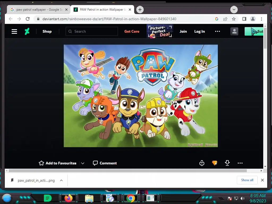Image resolution: width=272 pixels, height=204 pixels.
Task: Expand the Favourites dropdown arrow
Action: pos(83,163)
